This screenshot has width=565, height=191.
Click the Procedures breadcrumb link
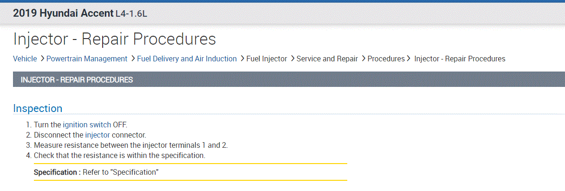(386, 59)
